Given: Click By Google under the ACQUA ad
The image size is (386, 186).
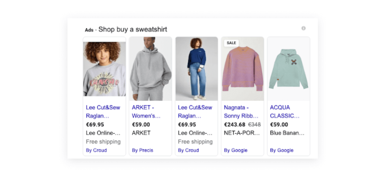Looking at the screenshot, I should 282,150.
